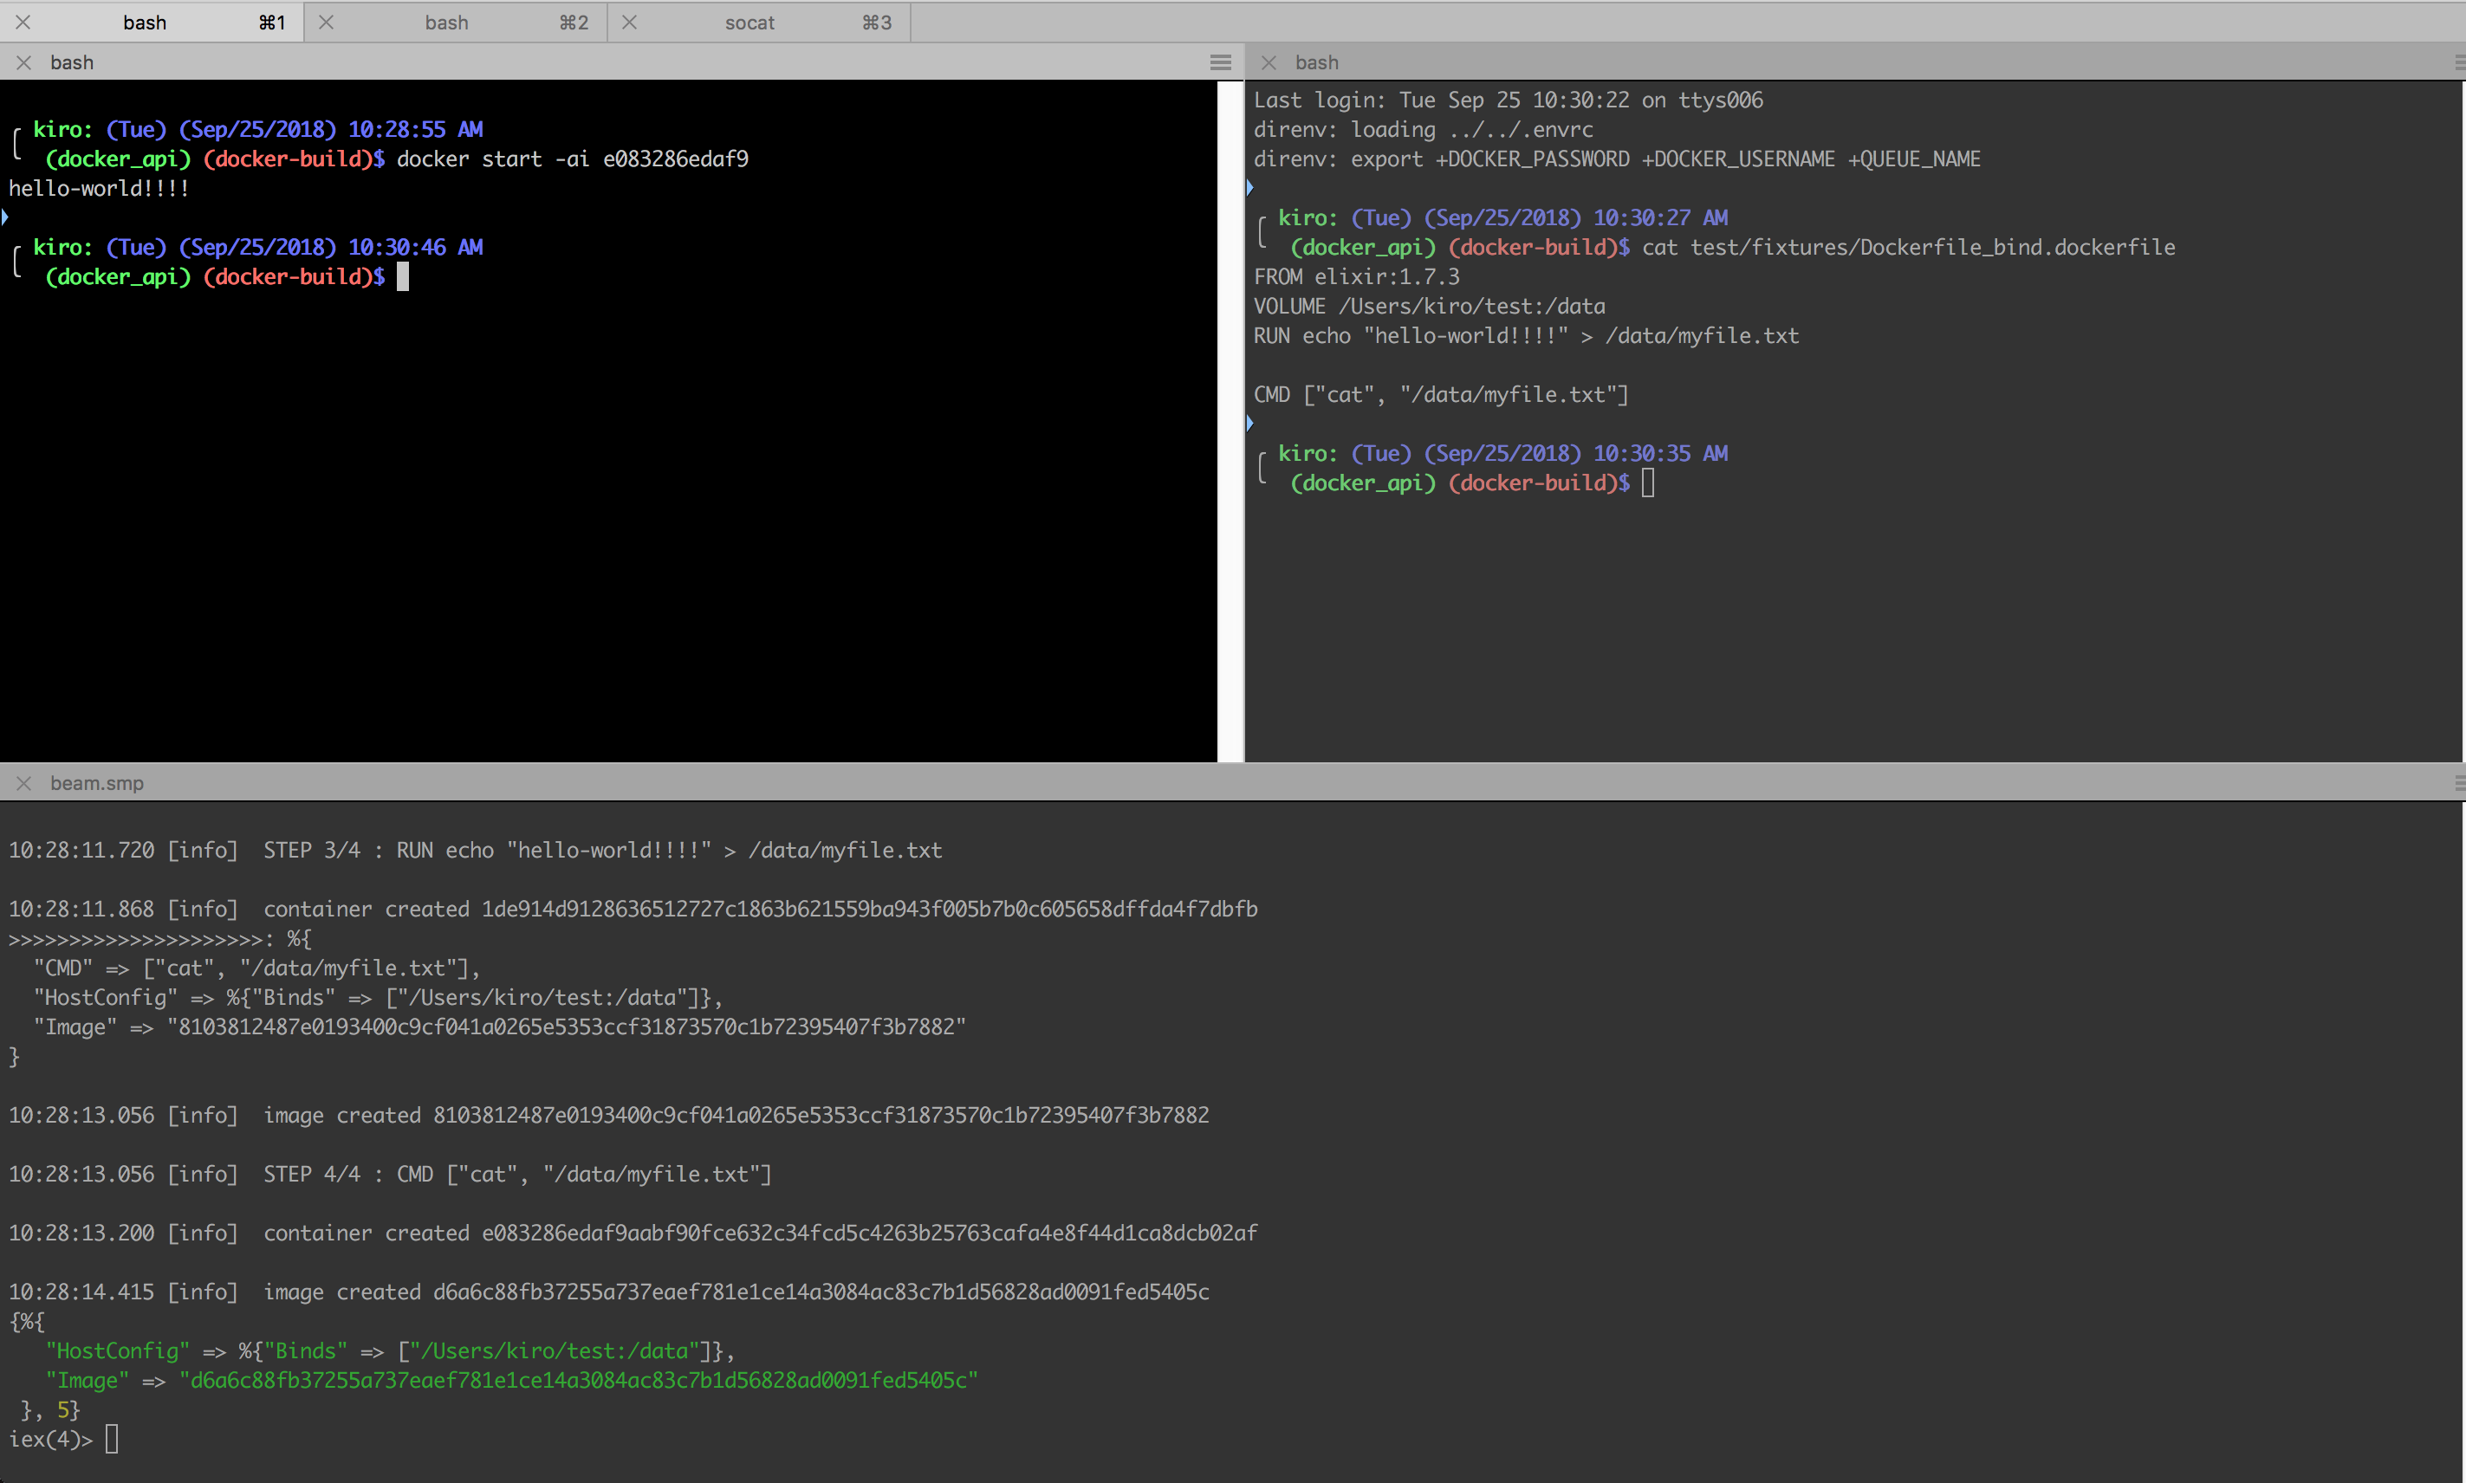Viewport: 2466px width, 1483px height.
Task: Click the blue mark after direnv export line
Action: (1249, 188)
